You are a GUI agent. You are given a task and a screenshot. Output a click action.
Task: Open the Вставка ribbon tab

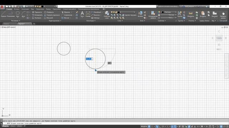pos(17,9)
